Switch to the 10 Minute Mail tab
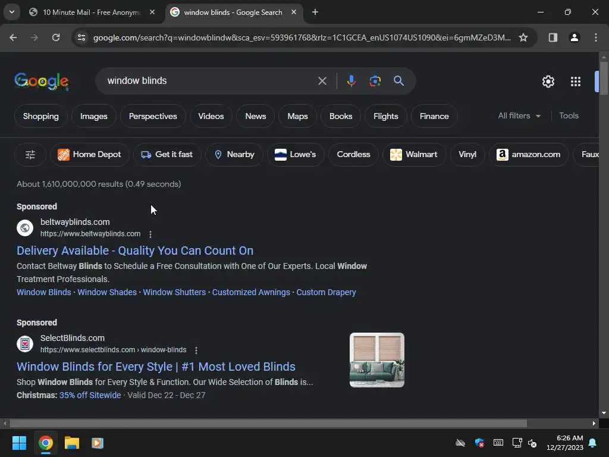Viewport: 609px width, 457px height. [92, 12]
